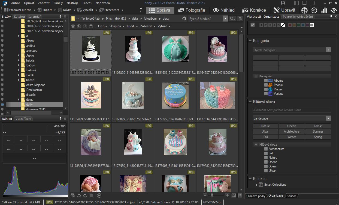
Task: Open the Filtr dropdown menu
Action: pyautogui.click(x=102, y=26)
